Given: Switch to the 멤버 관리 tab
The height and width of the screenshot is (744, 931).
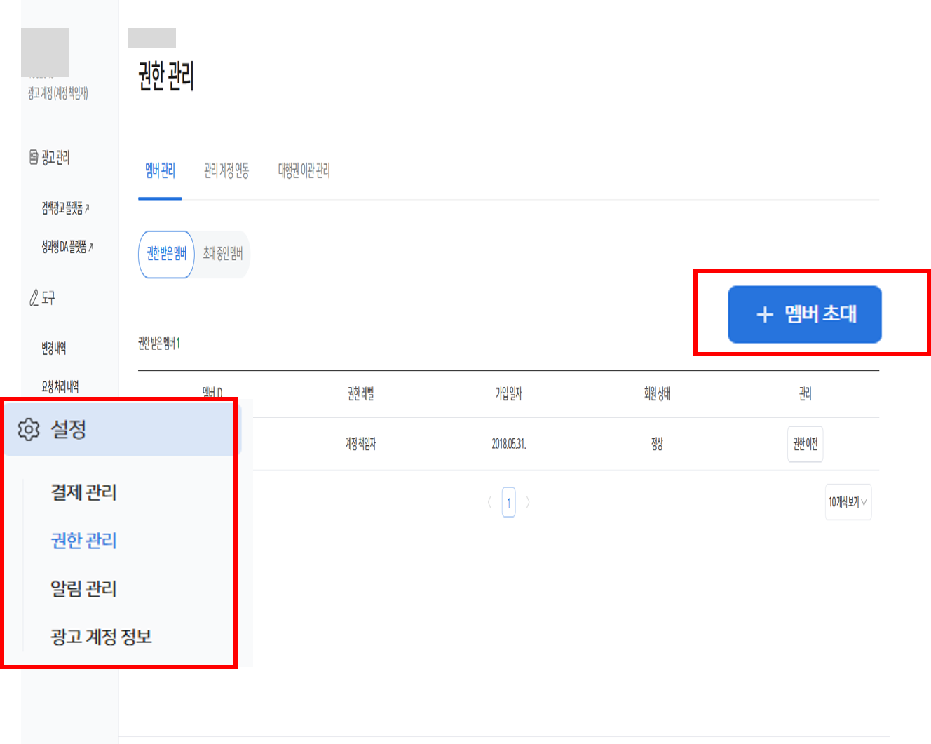Looking at the screenshot, I should 160,170.
